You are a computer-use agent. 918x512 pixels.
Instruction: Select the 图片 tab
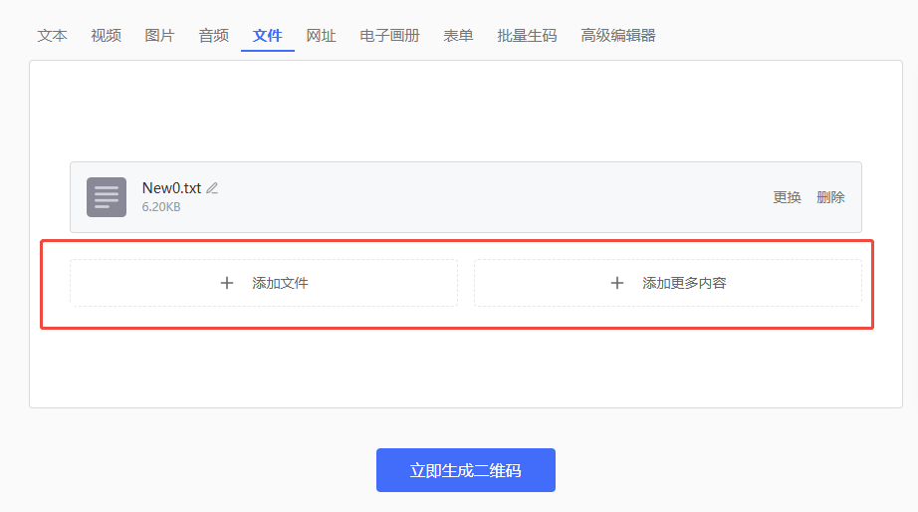pos(159,36)
